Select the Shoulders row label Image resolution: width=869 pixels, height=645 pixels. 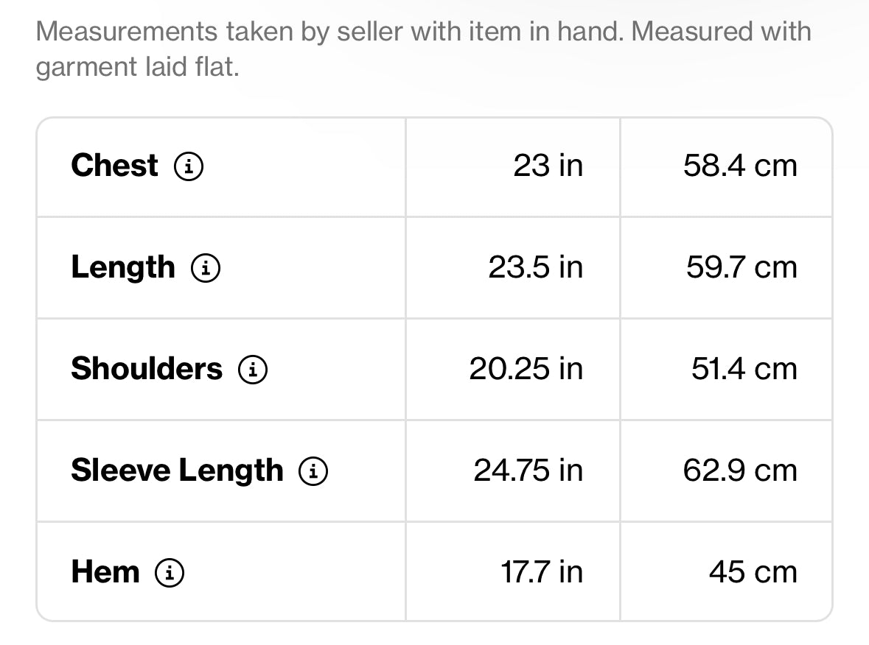pyautogui.click(x=147, y=369)
